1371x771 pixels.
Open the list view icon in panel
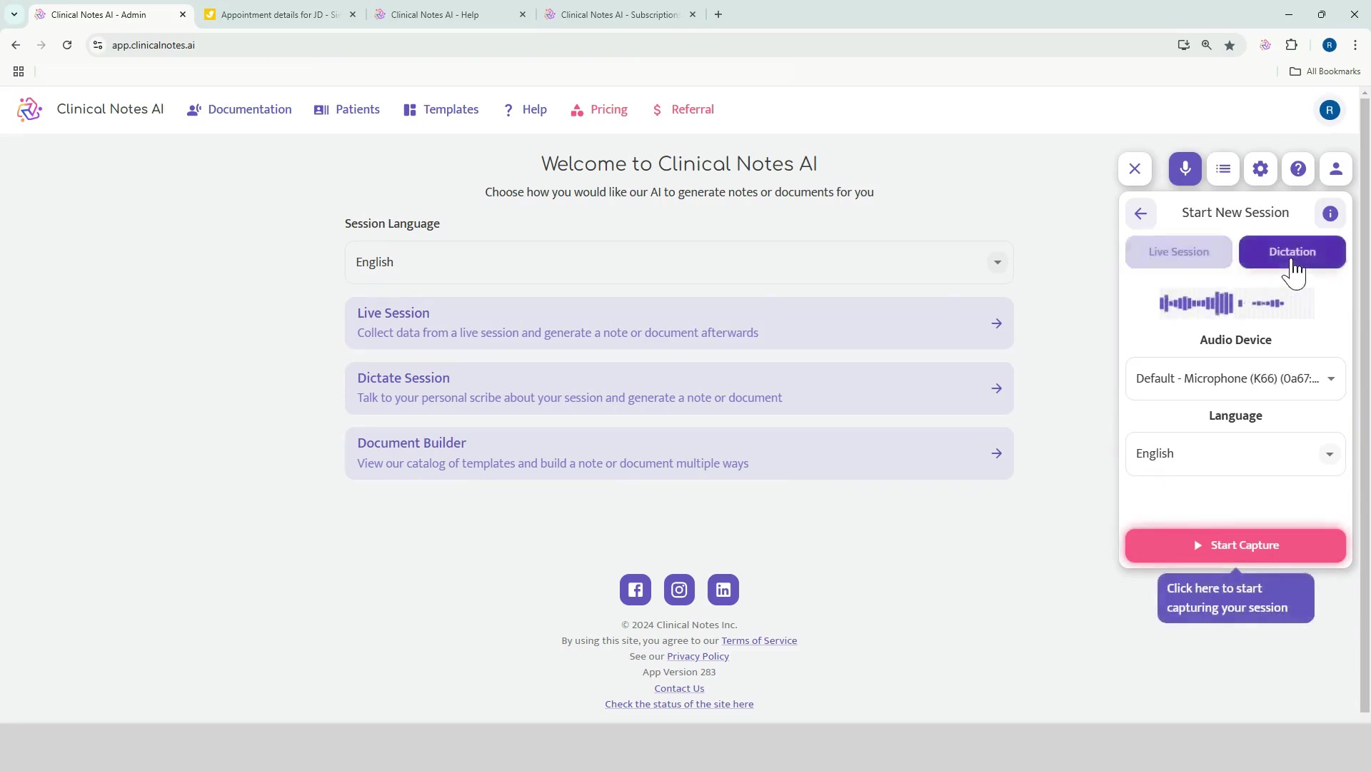point(1223,169)
